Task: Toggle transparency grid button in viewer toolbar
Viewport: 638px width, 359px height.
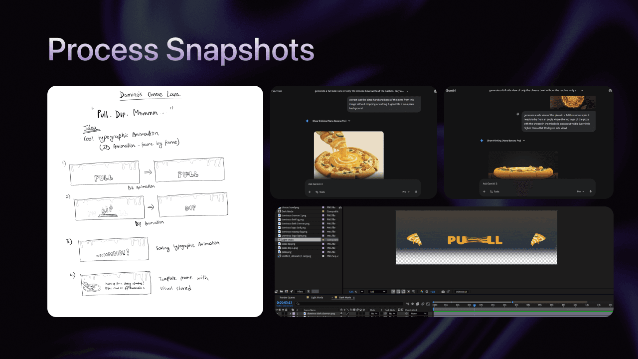Action: click(398, 292)
